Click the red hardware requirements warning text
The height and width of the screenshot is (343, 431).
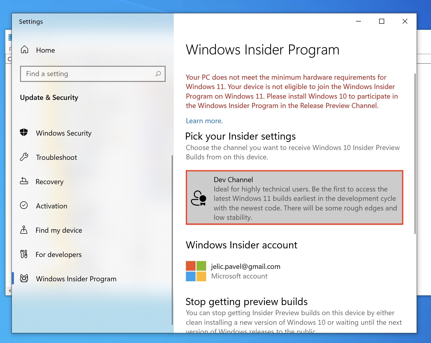(292, 91)
